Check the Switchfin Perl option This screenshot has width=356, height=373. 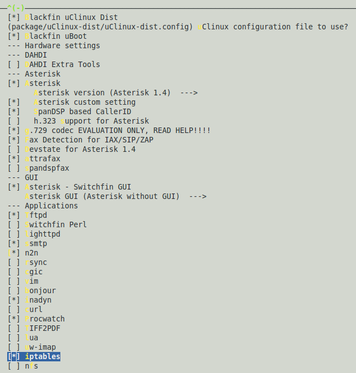click(x=14, y=225)
